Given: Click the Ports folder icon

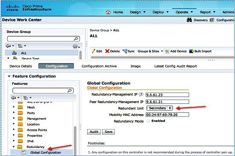Looking at the screenshot, I should pyautogui.click(x=20, y=113).
